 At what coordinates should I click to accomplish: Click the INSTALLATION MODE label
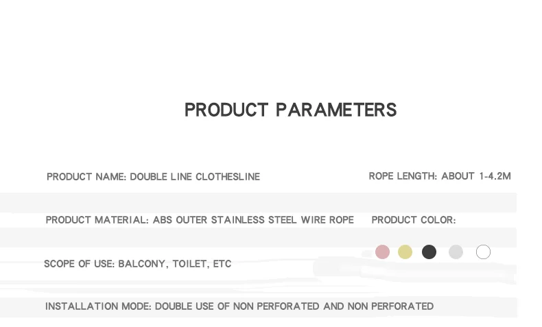98,306
